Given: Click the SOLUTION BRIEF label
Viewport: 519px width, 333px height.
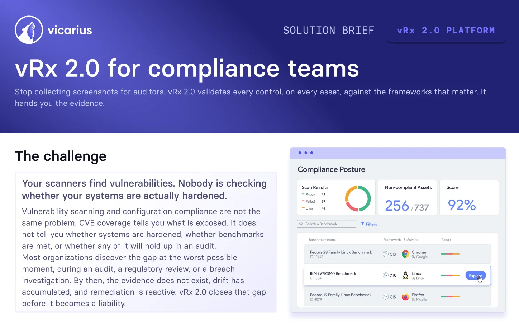Looking at the screenshot, I should (x=329, y=31).
